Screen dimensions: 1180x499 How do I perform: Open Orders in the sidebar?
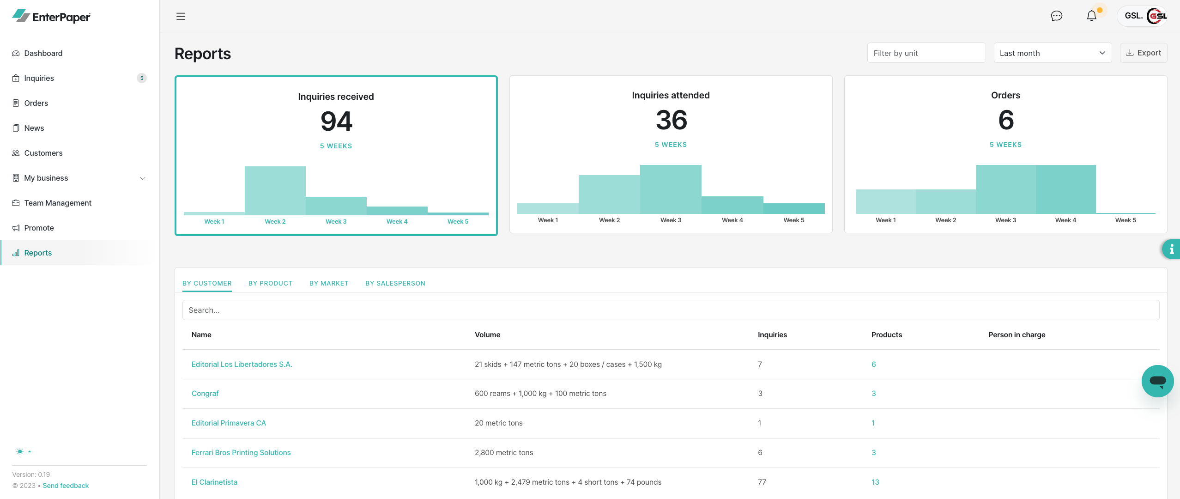tap(36, 103)
